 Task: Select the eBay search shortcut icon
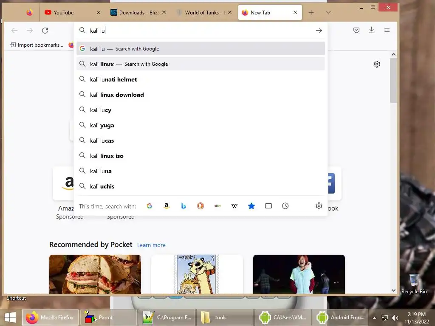click(217, 206)
